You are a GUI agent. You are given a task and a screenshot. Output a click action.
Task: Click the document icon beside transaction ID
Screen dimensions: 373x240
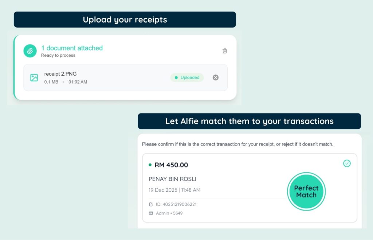point(151,204)
